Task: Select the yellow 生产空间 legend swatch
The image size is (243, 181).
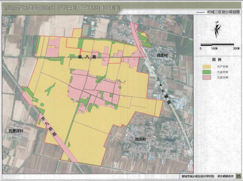Action: (207, 66)
